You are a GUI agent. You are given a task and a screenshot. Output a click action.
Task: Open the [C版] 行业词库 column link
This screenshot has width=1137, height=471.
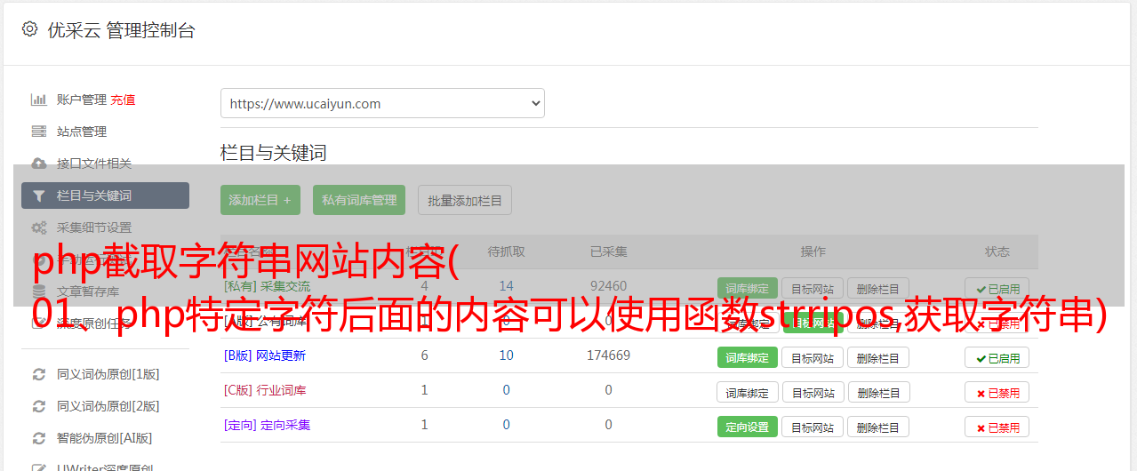coord(264,390)
